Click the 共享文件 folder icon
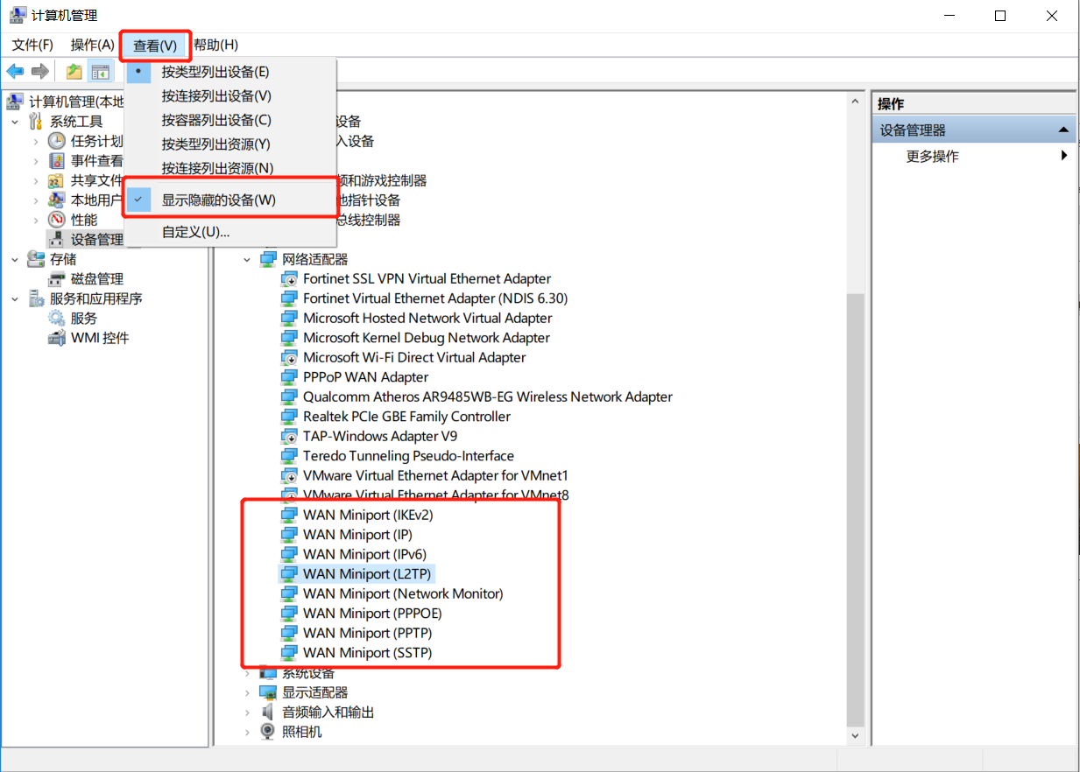The width and height of the screenshot is (1080, 772). click(56, 180)
